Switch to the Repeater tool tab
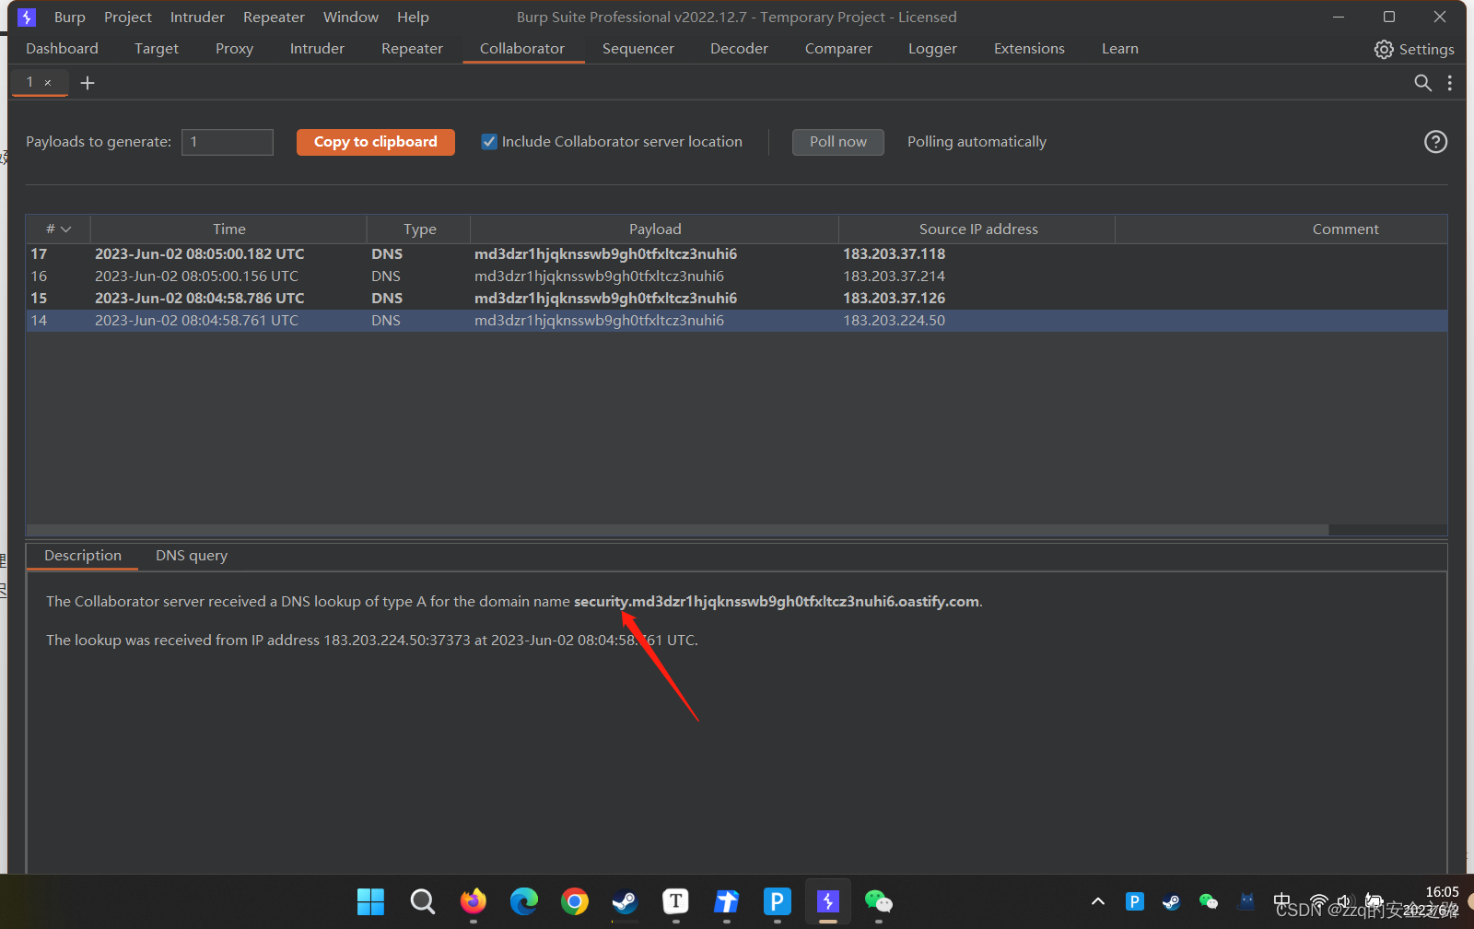Screen dimensions: 1474x929 coord(412,49)
